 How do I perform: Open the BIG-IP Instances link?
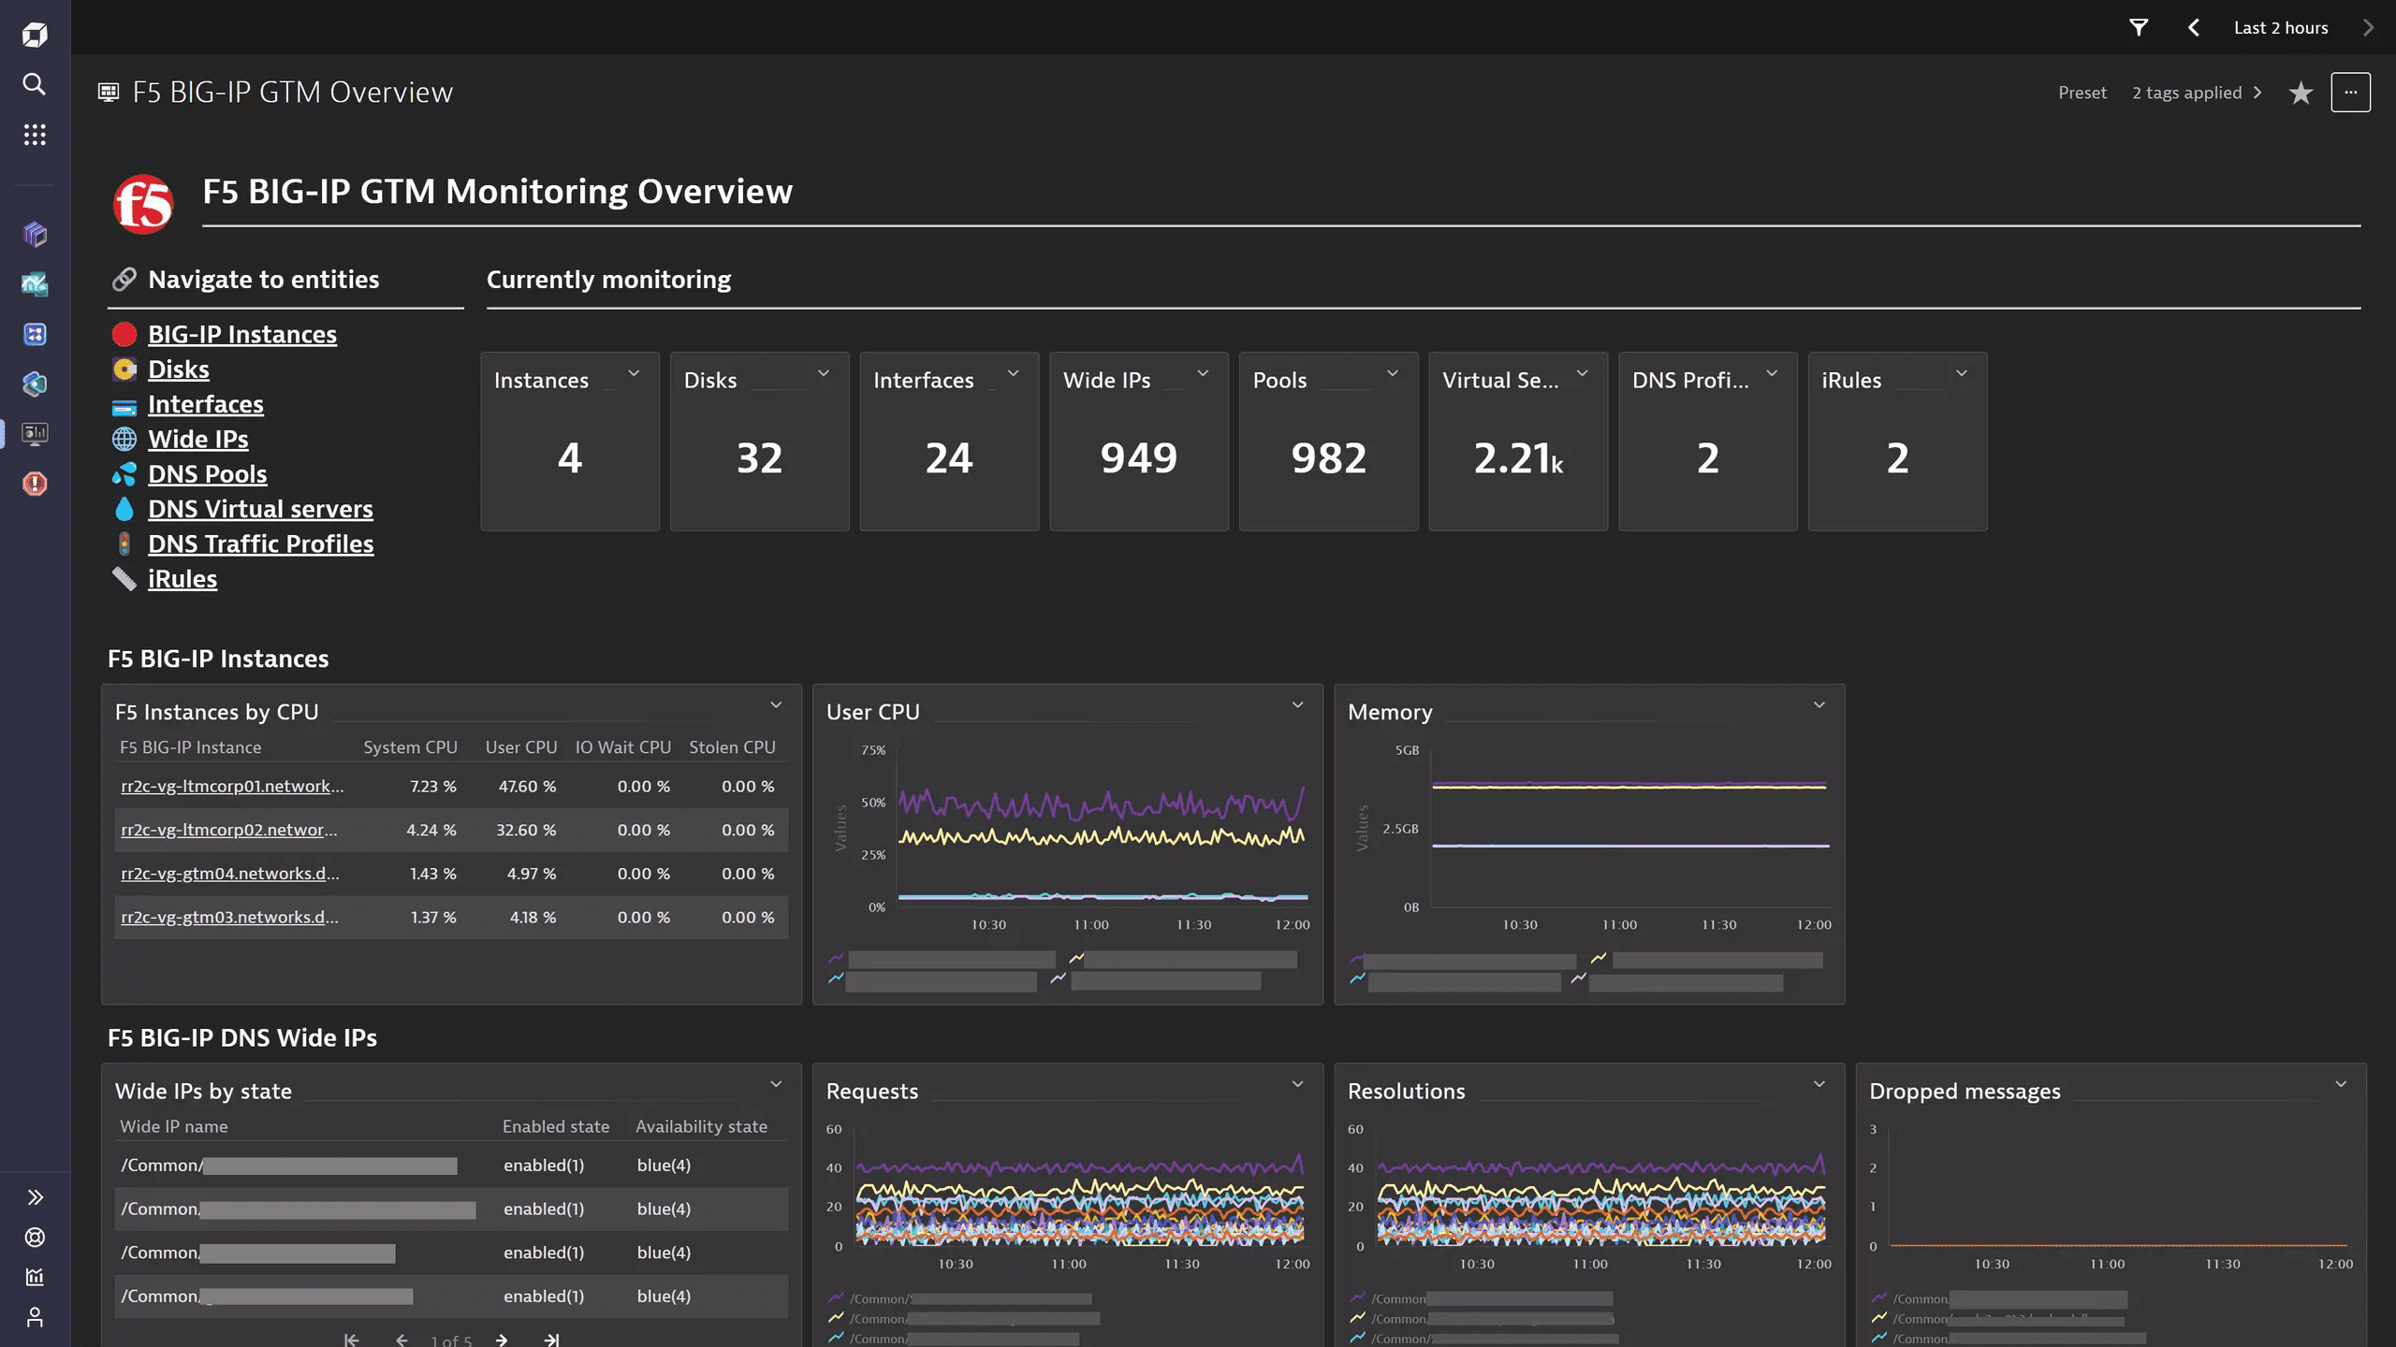[241, 334]
